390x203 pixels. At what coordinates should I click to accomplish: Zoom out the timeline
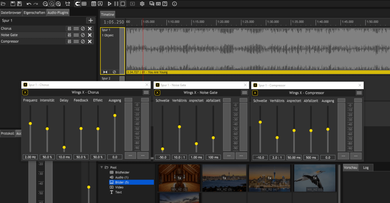(x=45, y=4)
